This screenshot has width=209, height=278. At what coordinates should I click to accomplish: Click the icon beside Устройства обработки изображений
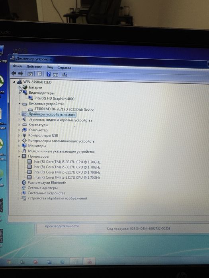coord(23,198)
